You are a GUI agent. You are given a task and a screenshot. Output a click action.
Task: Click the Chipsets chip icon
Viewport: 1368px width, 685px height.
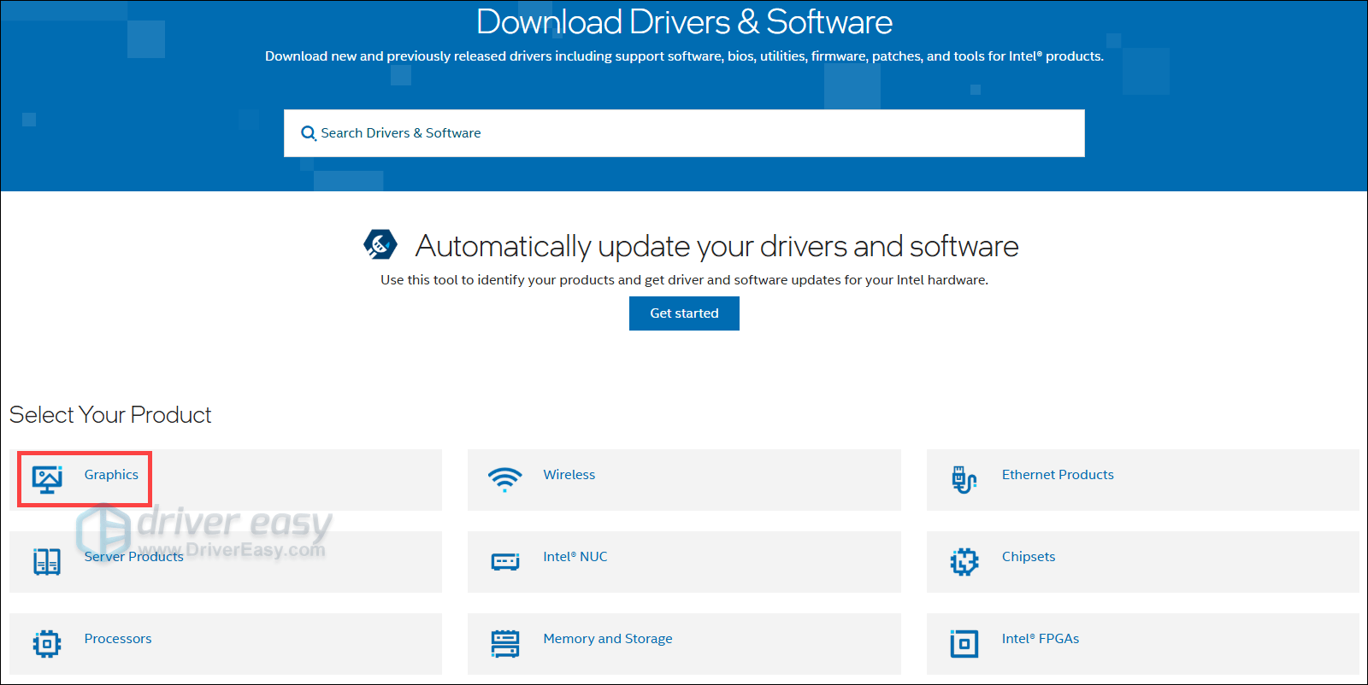(x=964, y=561)
